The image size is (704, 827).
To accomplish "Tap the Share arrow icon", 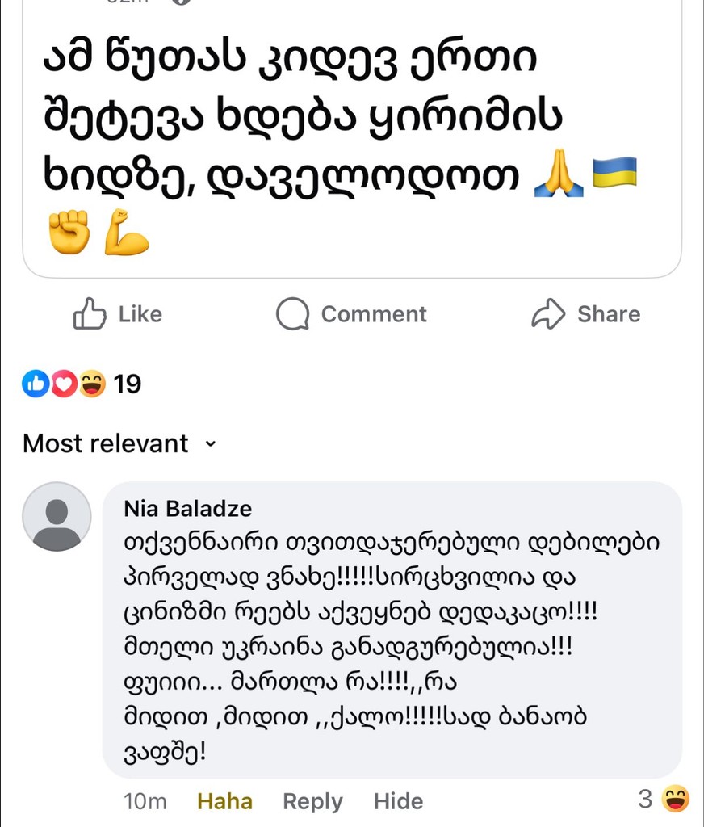I will pos(548,314).
